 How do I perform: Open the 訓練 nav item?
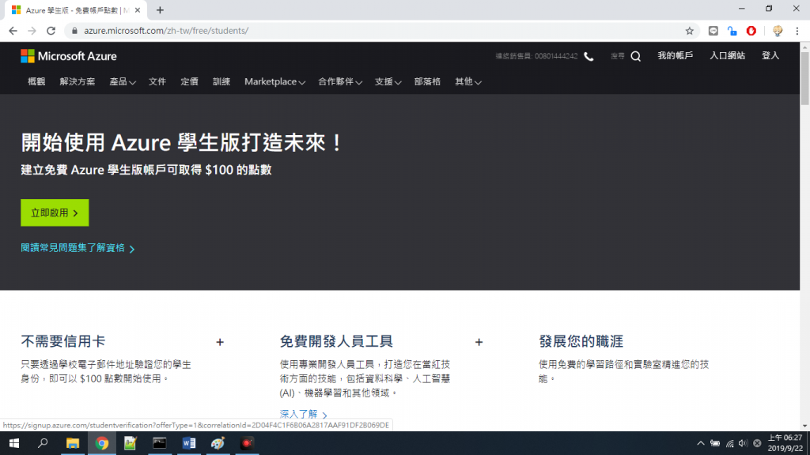click(x=221, y=81)
